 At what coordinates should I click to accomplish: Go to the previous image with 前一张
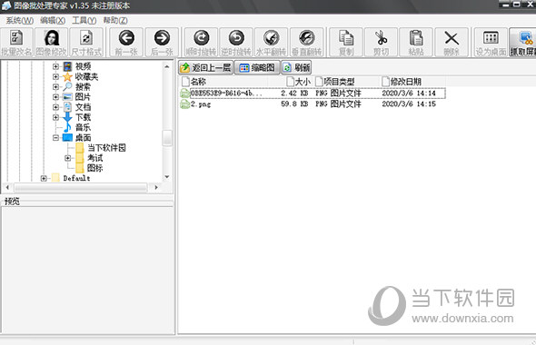click(126, 42)
